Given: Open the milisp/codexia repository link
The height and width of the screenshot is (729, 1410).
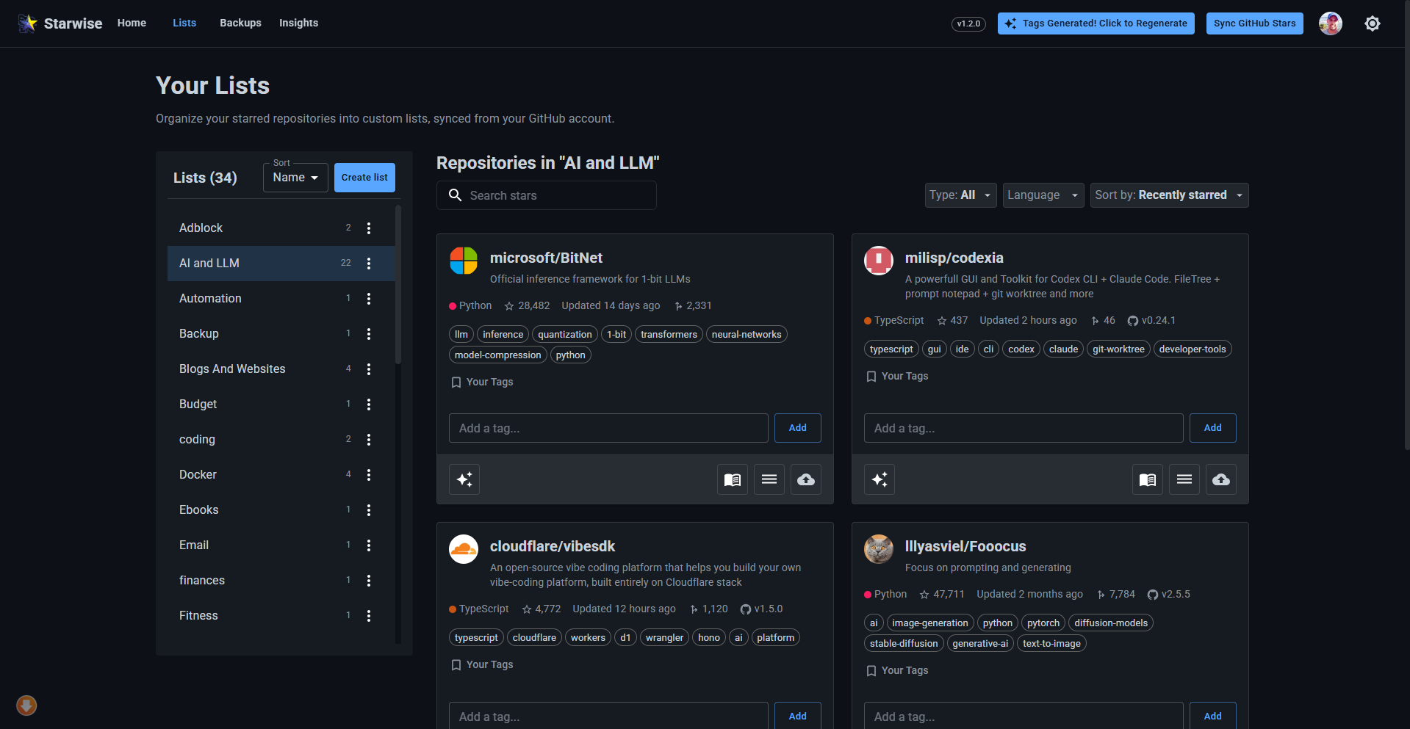Looking at the screenshot, I should tap(954, 258).
